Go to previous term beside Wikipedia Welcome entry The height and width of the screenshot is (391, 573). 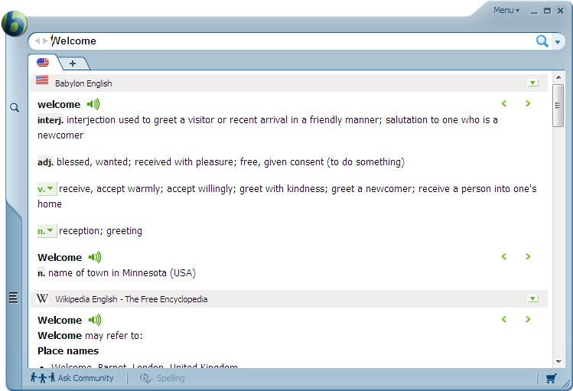coord(504,319)
